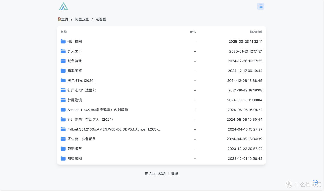Sort by the 名称 column header

64,32
